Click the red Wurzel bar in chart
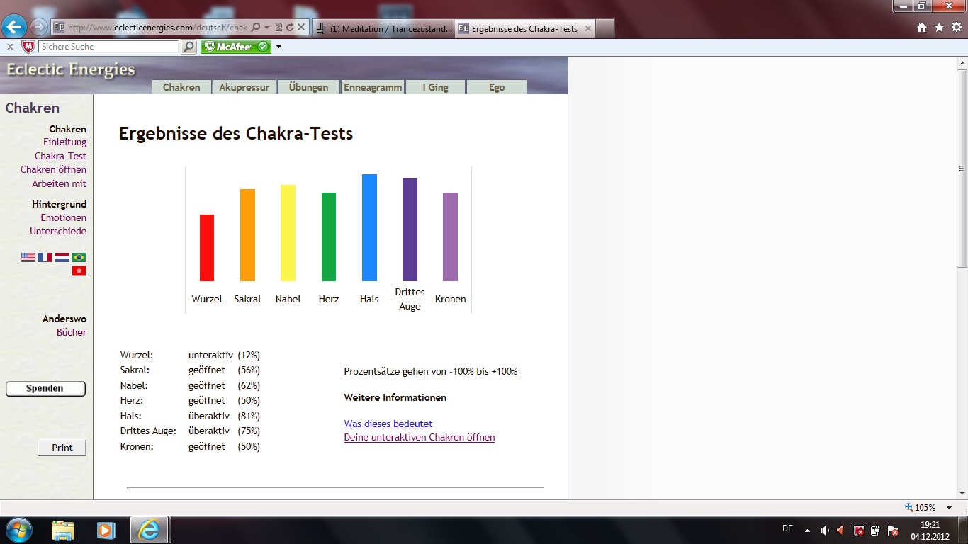Screen dimensions: 968x544 click(207, 248)
